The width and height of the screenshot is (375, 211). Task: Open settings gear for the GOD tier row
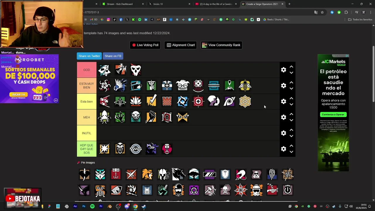coord(284,70)
